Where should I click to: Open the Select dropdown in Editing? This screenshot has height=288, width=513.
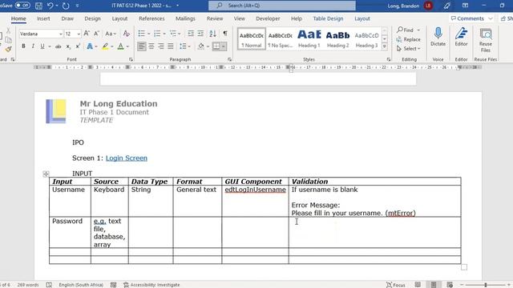[x=408, y=49]
